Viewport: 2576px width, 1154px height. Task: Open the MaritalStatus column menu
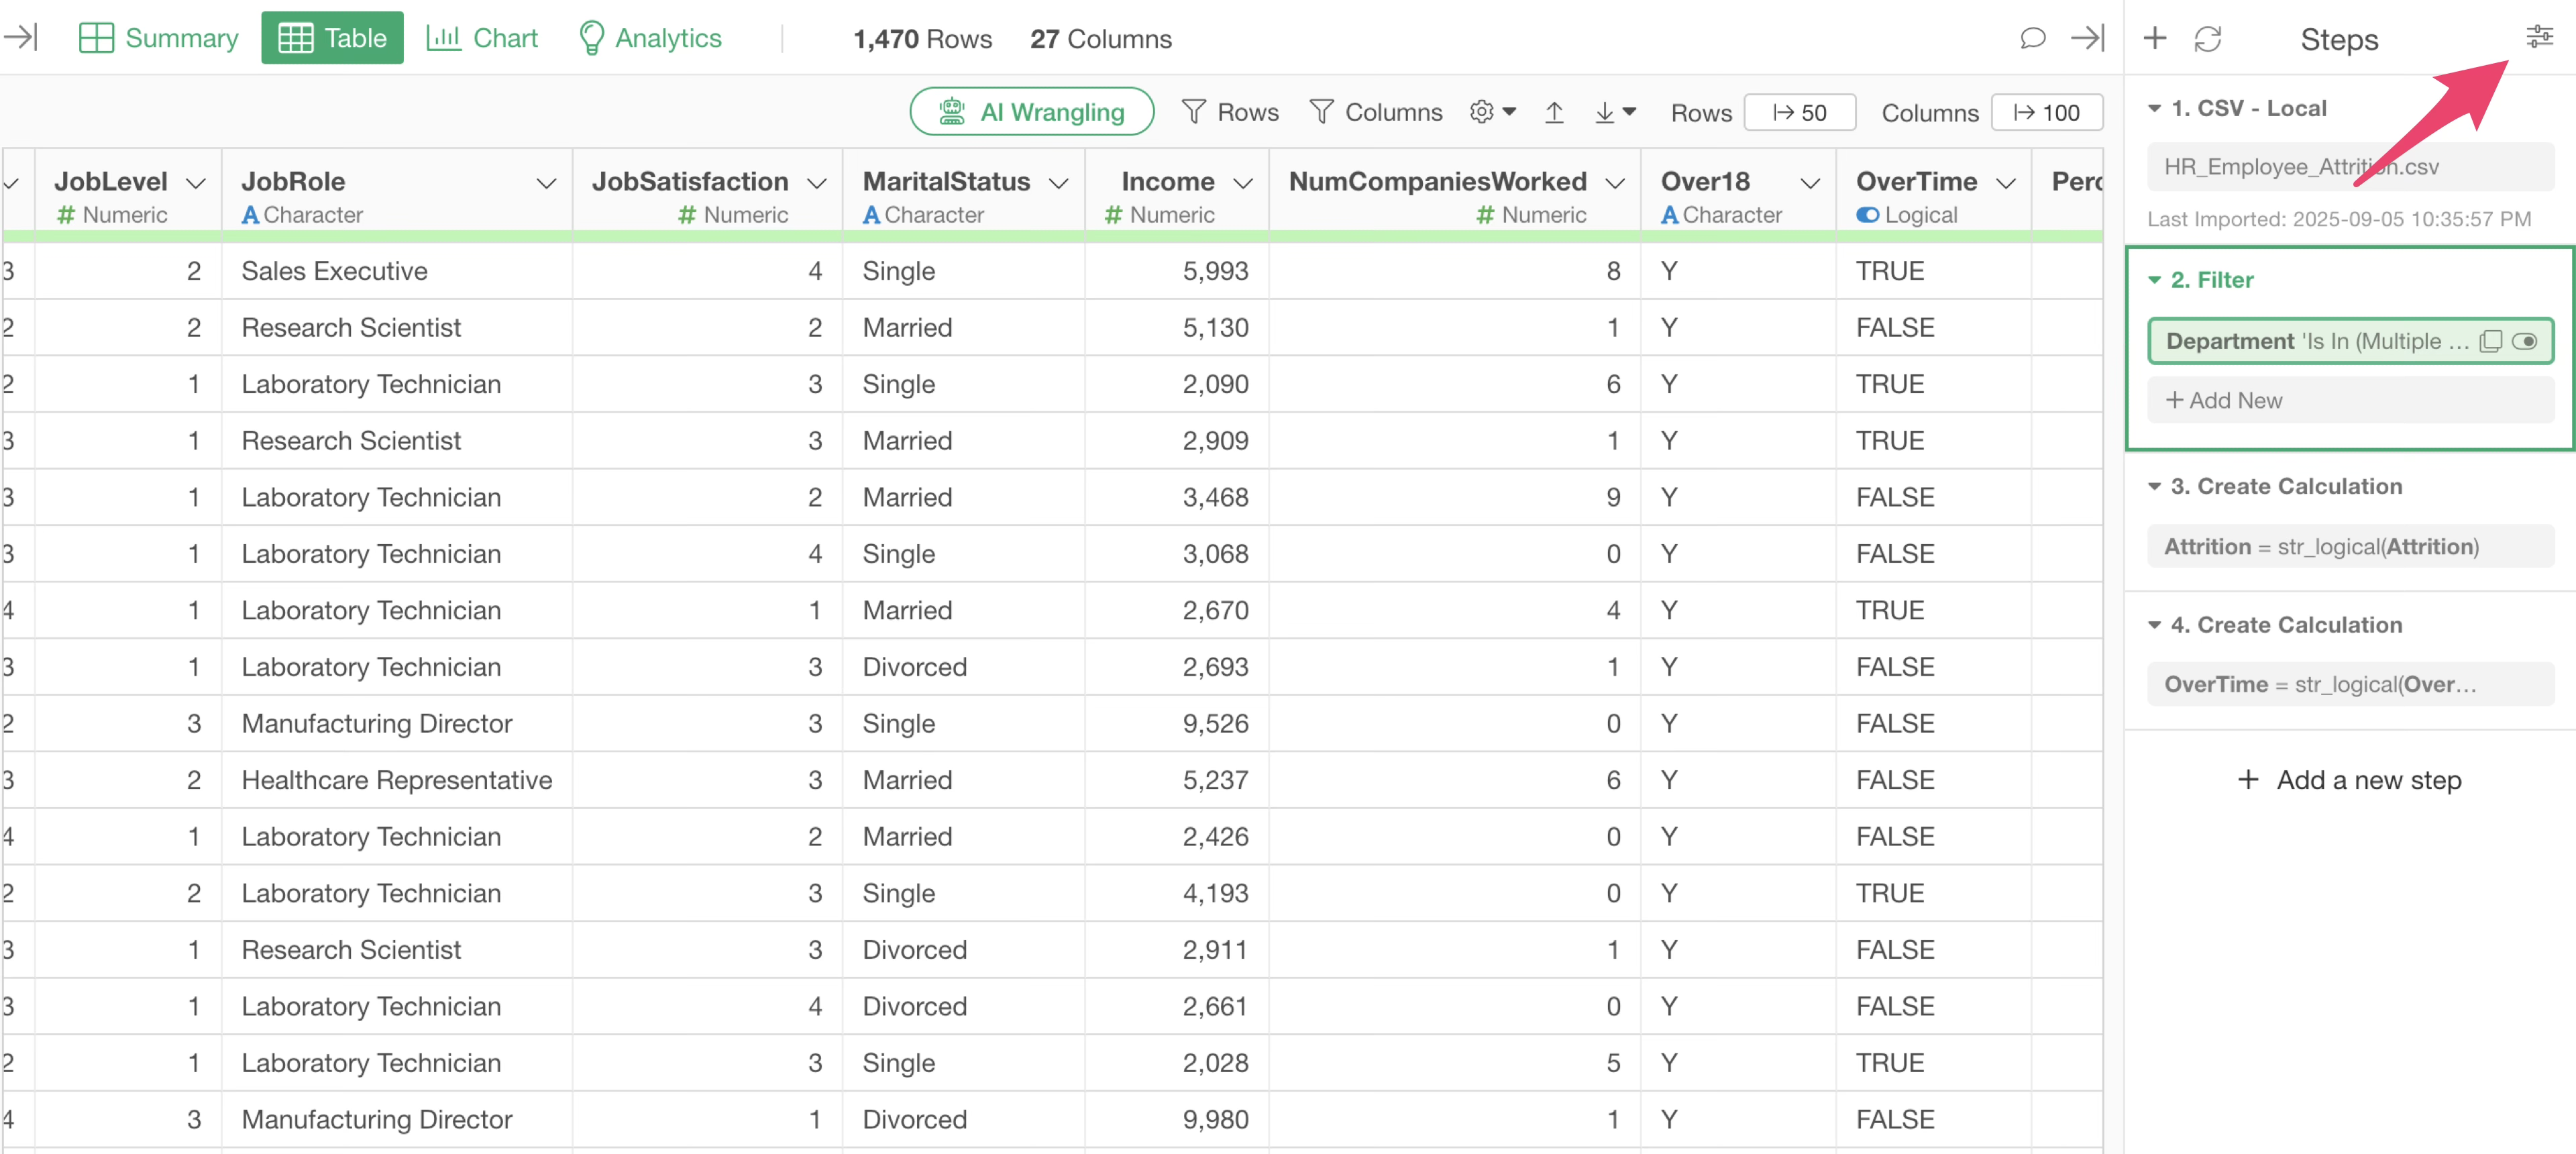(x=1059, y=183)
